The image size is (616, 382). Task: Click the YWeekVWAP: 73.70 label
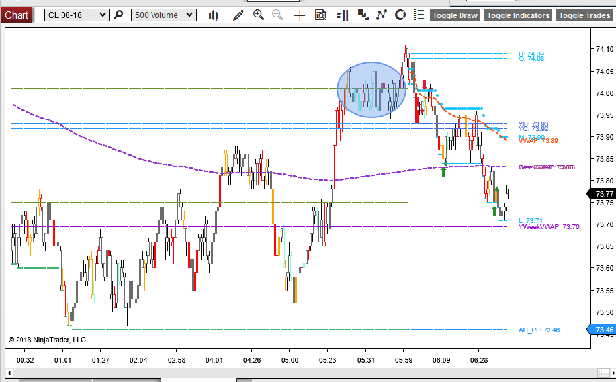[x=549, y=227]
